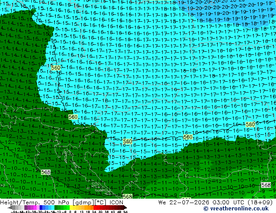Click the '-54' minimum scale label

tap(14, 212)
